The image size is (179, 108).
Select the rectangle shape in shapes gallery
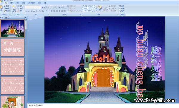92,6
